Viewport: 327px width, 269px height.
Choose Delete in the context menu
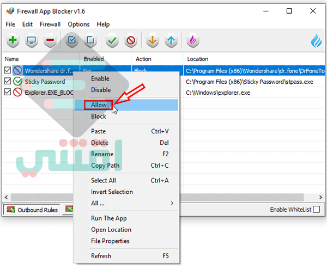[x=126, y=143]
